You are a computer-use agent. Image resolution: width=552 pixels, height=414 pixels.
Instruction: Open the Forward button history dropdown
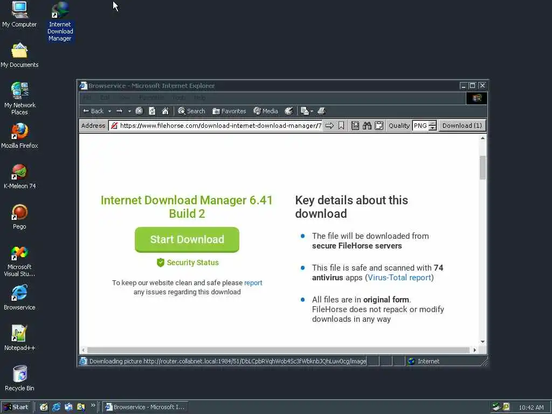[129, 111]
